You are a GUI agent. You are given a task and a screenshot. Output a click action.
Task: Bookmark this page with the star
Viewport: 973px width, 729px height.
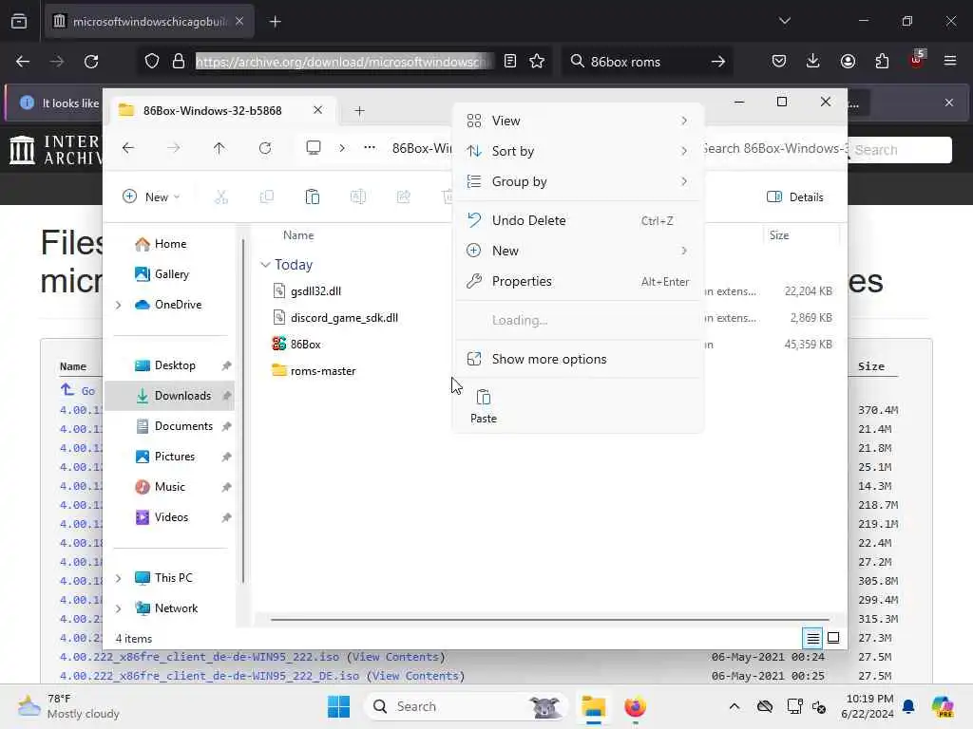click(x=537, y=62)
